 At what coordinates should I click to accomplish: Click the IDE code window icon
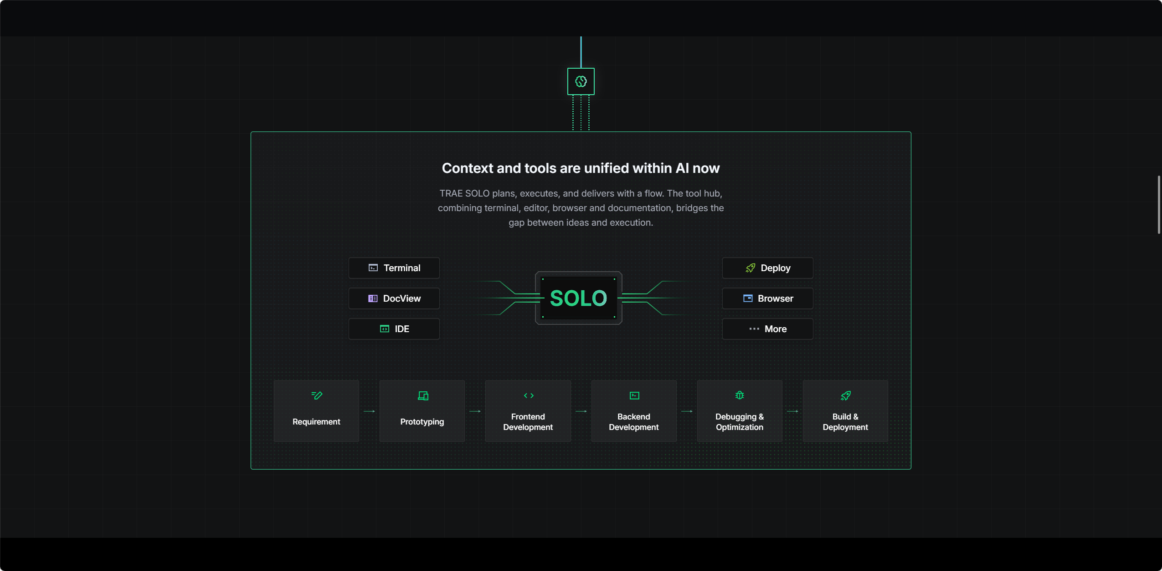pyautogui.click(x=385, y=328)
